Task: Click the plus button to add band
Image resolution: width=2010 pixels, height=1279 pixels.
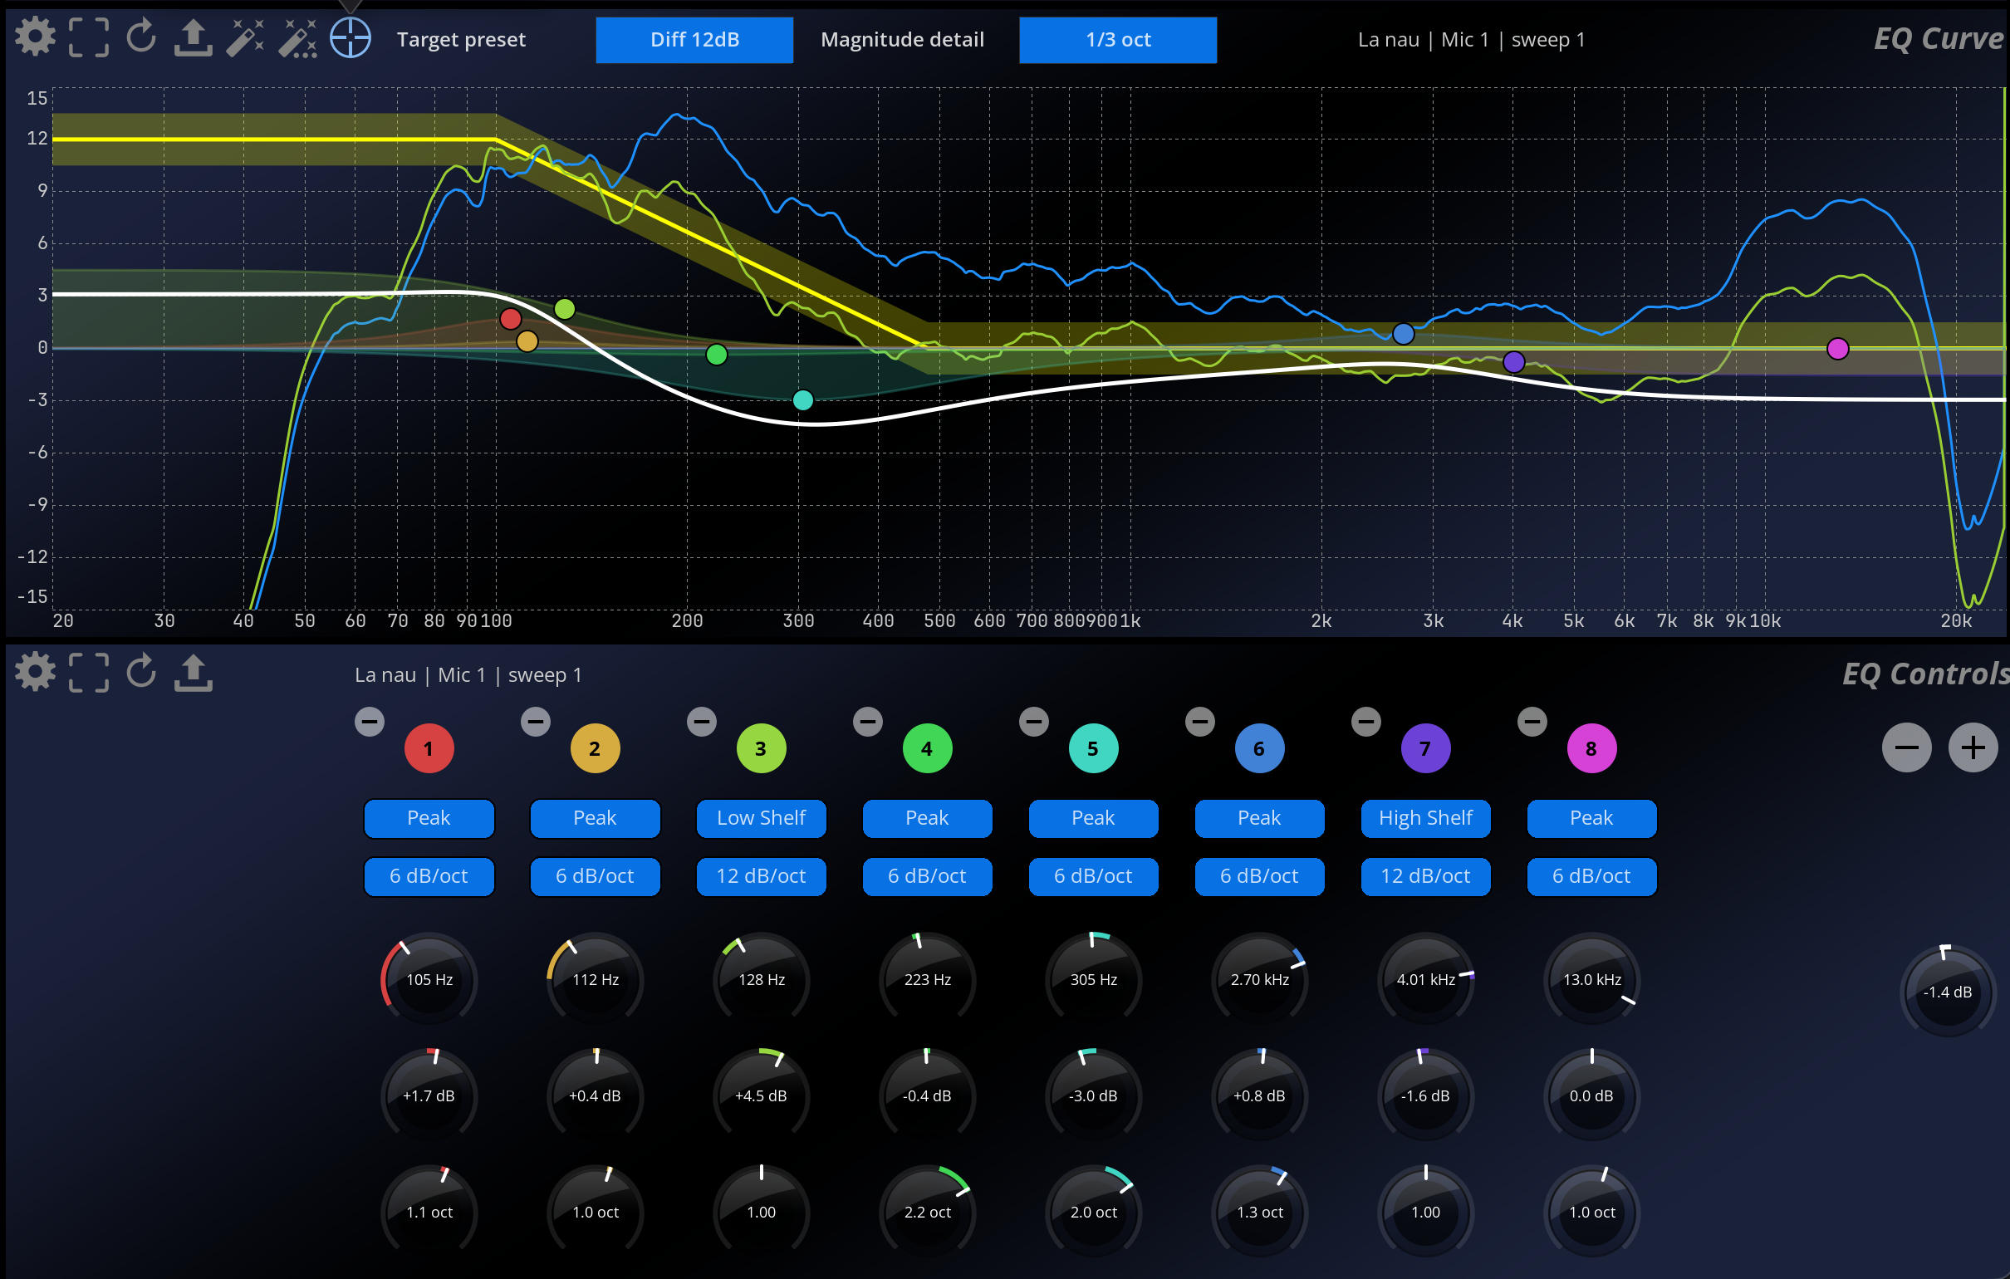Action: (x=1973, y=747)
